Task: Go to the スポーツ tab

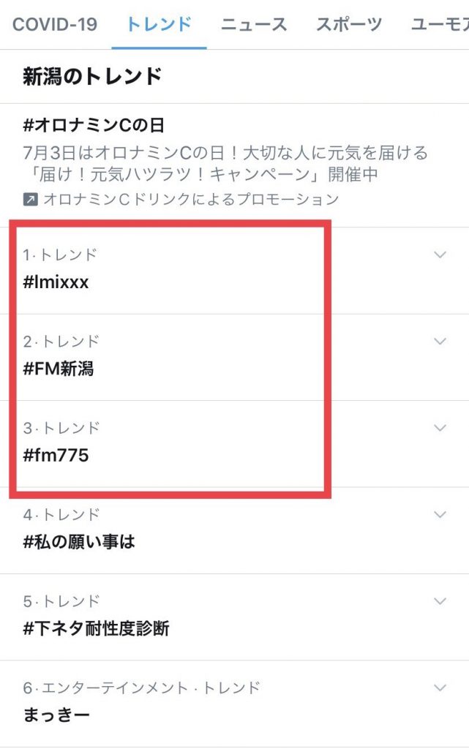Action: tap(349, 24)
